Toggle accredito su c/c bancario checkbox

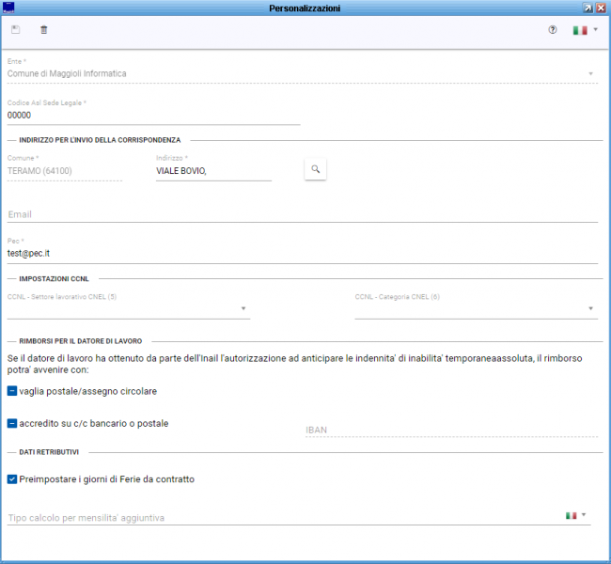(12, 424)
